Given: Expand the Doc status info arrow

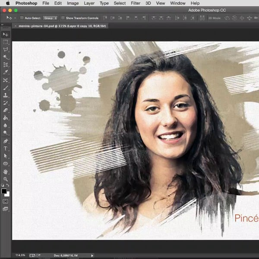Looking at the screenshot, I should [92, 256].
